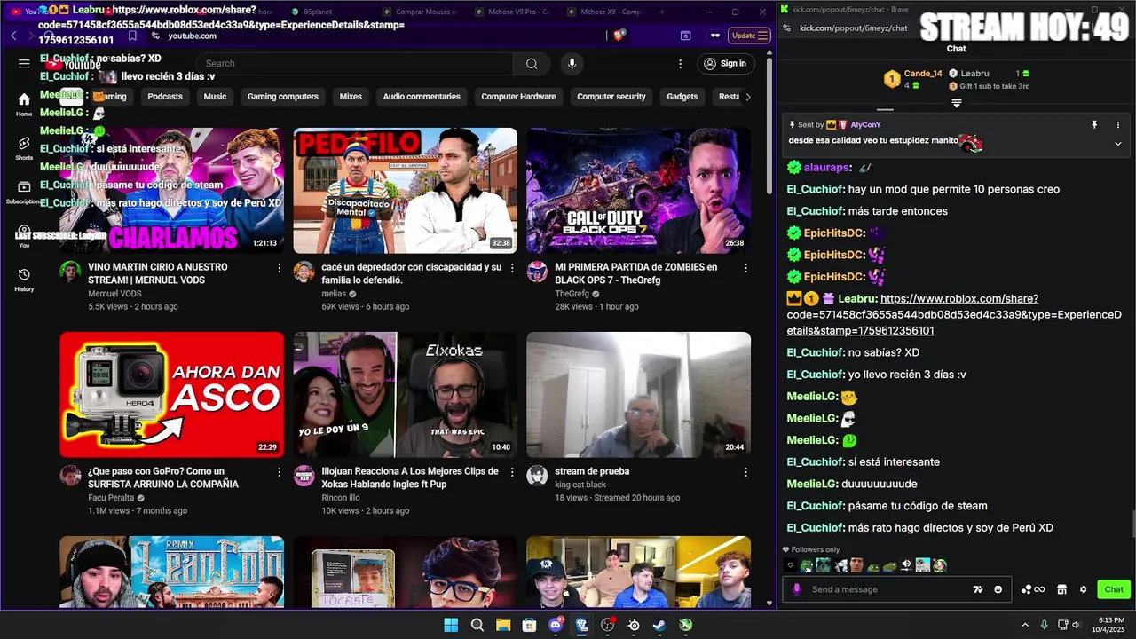This screenshot has width=1136, height=639.
Task: Open Kick chat settings gear
Action: [x=1083, y=589]
